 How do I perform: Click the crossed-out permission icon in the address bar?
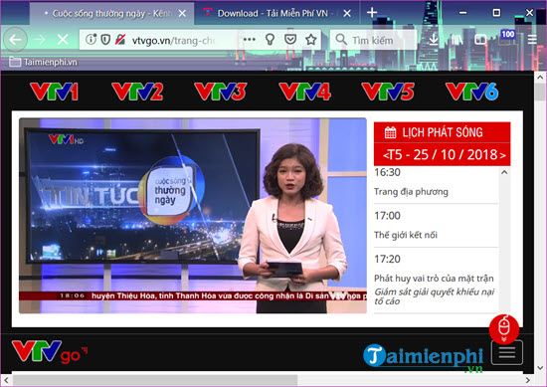pos(120,39)
